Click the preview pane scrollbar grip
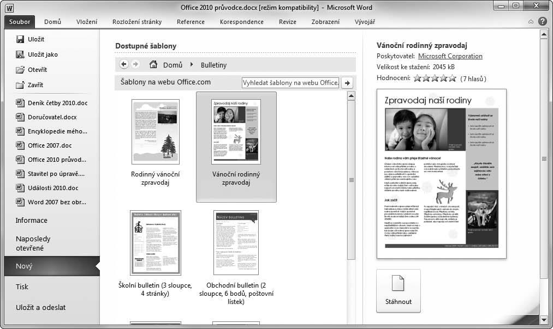This screenshot has height=329, width=553. tap(544, 159)
